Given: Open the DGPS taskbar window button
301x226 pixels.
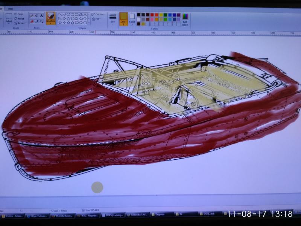Looking at the screenshot, I should (208, 214).
